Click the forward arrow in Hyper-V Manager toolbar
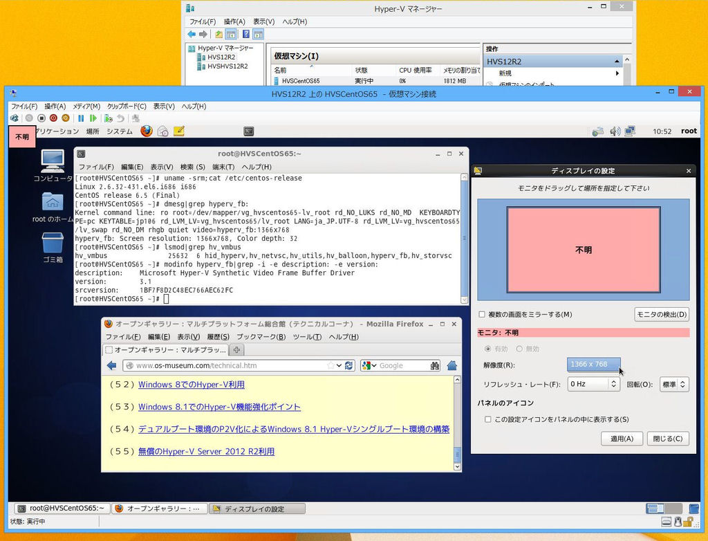This screenshot has width=708, height=541. point(203,34)
